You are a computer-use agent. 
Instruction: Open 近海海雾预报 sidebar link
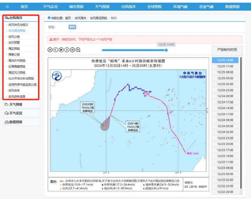tap(17, 67)
